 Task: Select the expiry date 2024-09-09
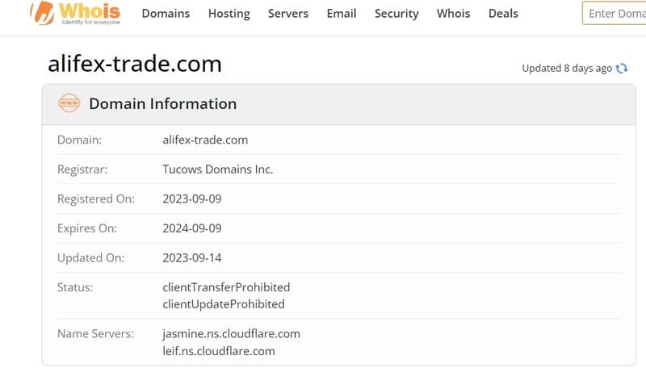click(x=192, y=228)
